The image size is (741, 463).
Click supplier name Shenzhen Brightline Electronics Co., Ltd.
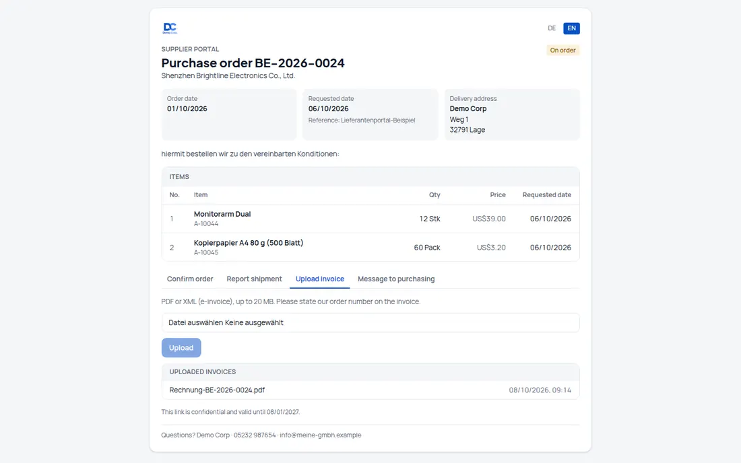[228, 75]
